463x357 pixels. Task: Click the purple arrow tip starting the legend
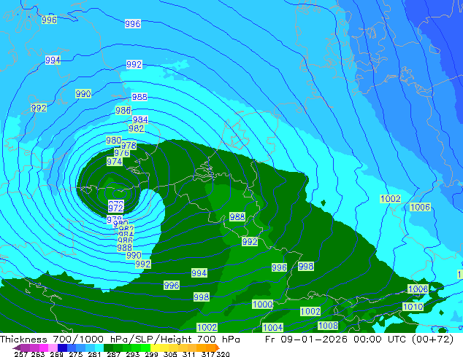coord(16,348)
